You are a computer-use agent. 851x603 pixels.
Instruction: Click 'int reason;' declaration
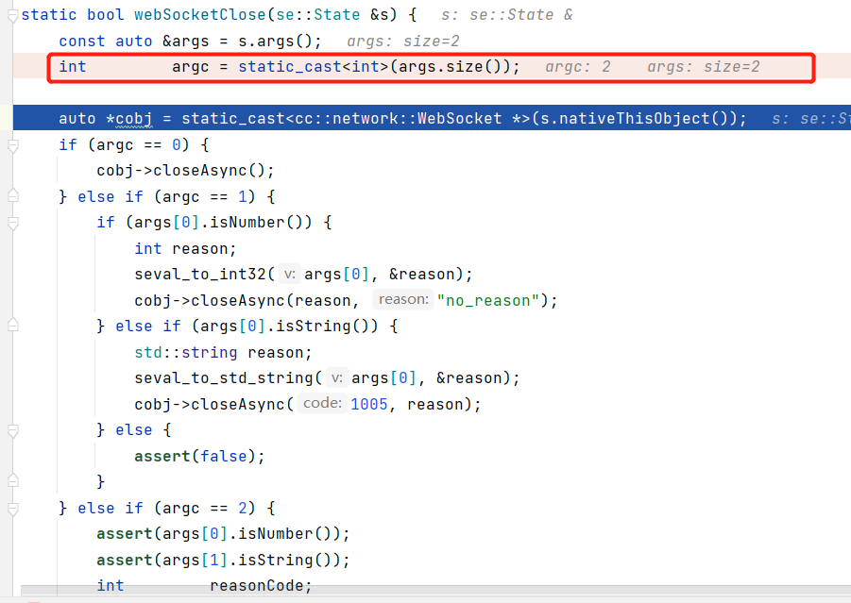coord(186,249)
